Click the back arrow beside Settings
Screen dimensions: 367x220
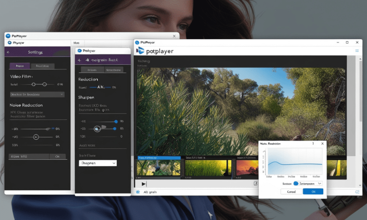8,52
